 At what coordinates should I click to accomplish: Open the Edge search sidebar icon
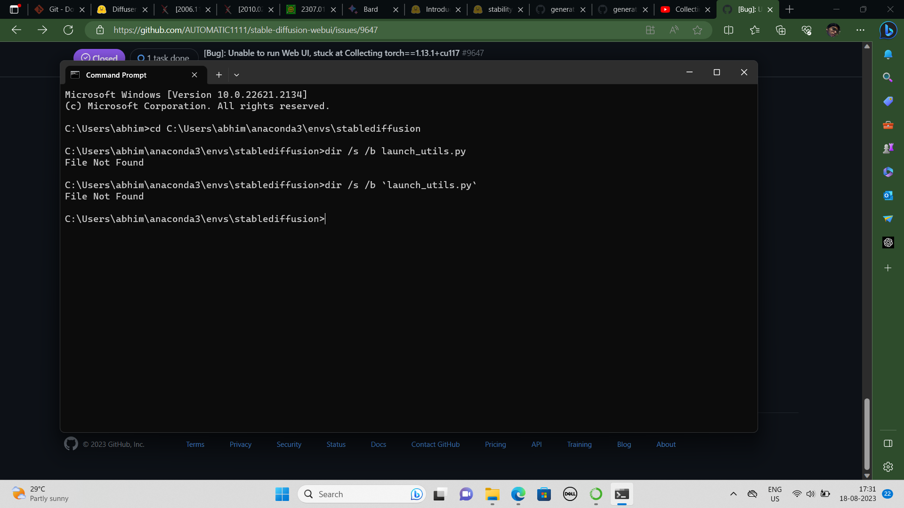click(888, 77)
